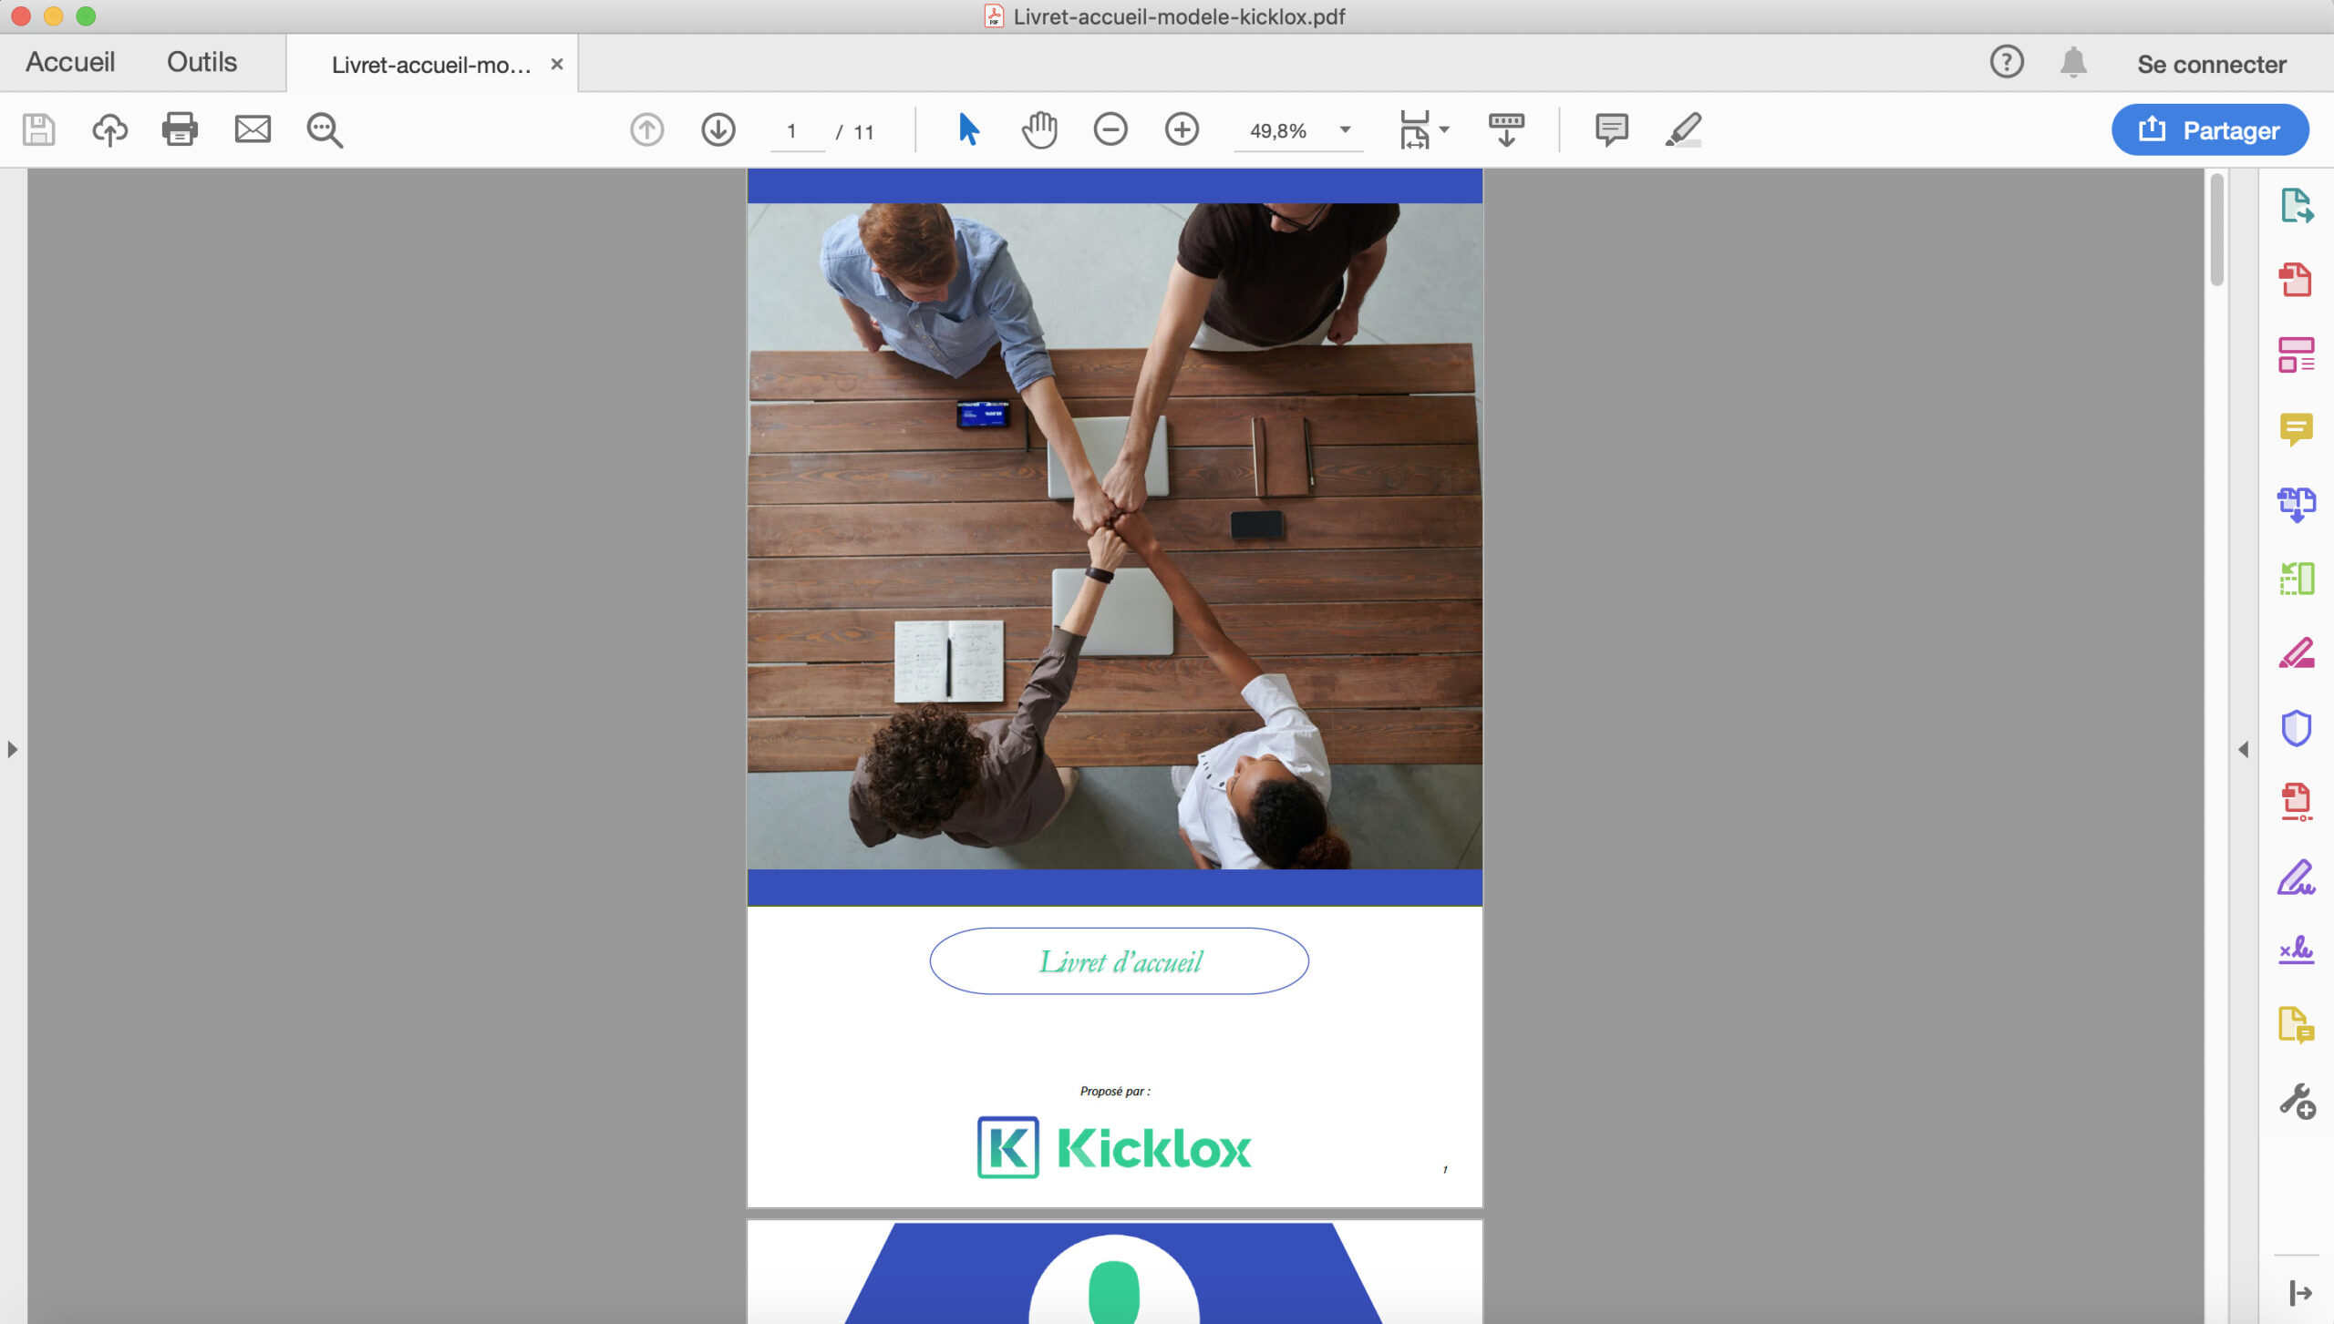The image size is (2334, 1324).
Task: Open the fit page width options
Action: (1424, 129)
